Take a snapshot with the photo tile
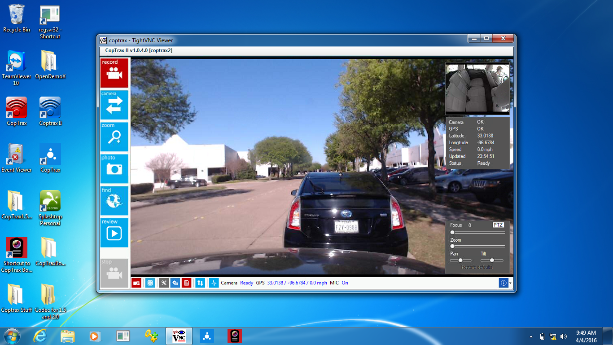Screen dimensions: 613x345 click(x=114, y=169)
